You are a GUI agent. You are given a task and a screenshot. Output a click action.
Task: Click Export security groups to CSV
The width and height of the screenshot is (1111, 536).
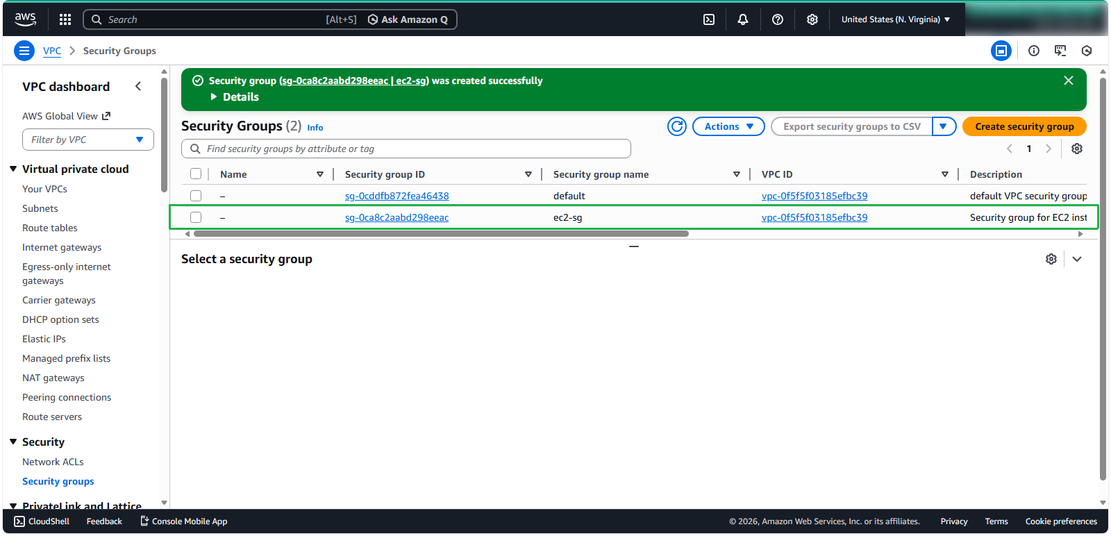(852, 126)
